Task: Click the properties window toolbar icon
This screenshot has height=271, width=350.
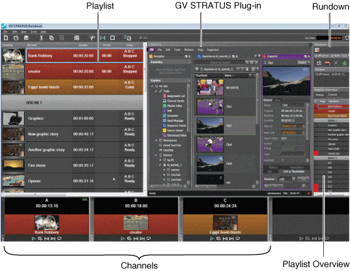Action: pos(77,38)
